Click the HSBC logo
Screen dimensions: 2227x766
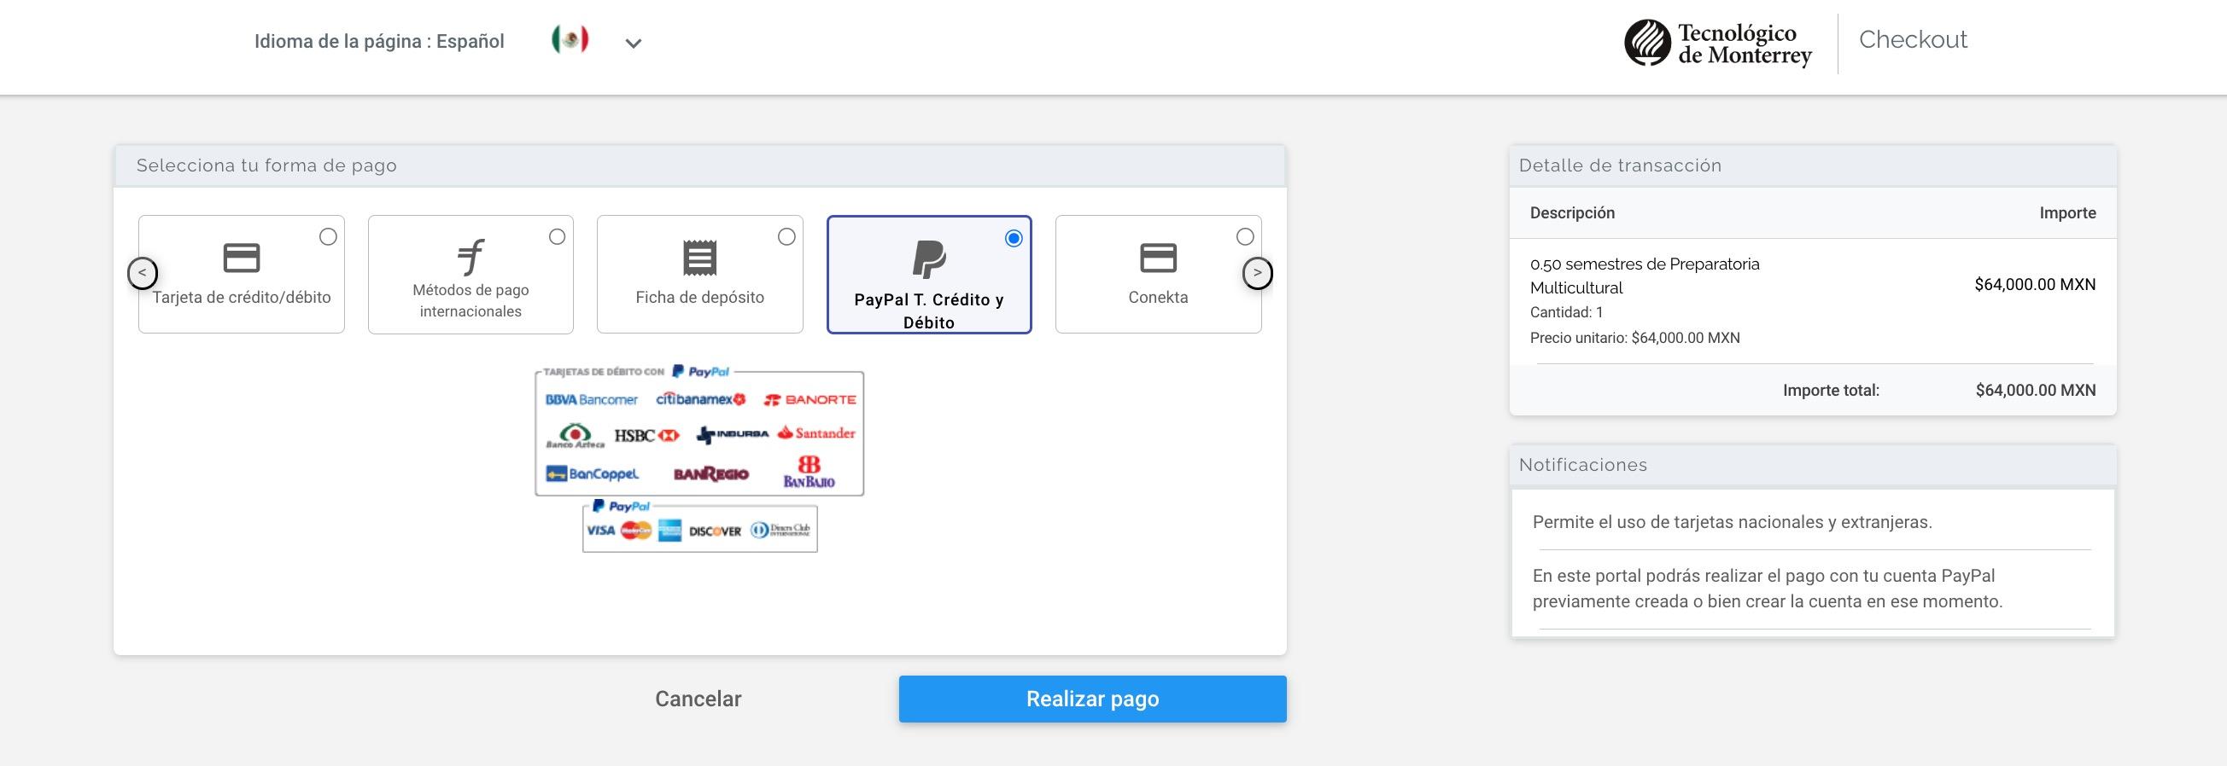click(x=646, y=435)
